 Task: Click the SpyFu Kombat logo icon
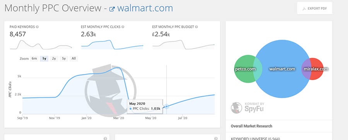tap(236, 108)
